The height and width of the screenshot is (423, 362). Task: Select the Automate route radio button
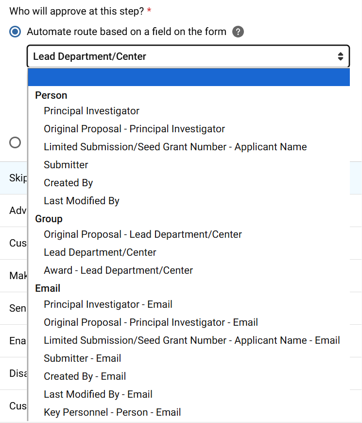pos(15,32)
